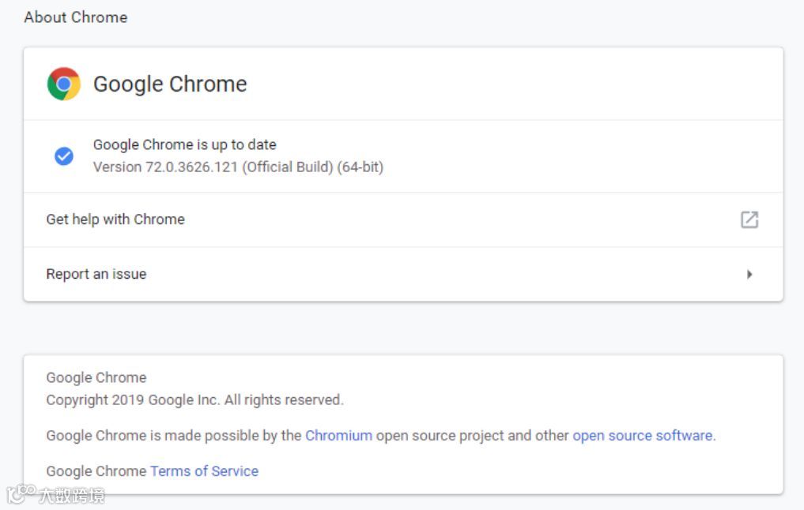Screen dimensions: 804x510
Task: Click the blue up-to-date checkmark icon
Action: tap(64, 156)
